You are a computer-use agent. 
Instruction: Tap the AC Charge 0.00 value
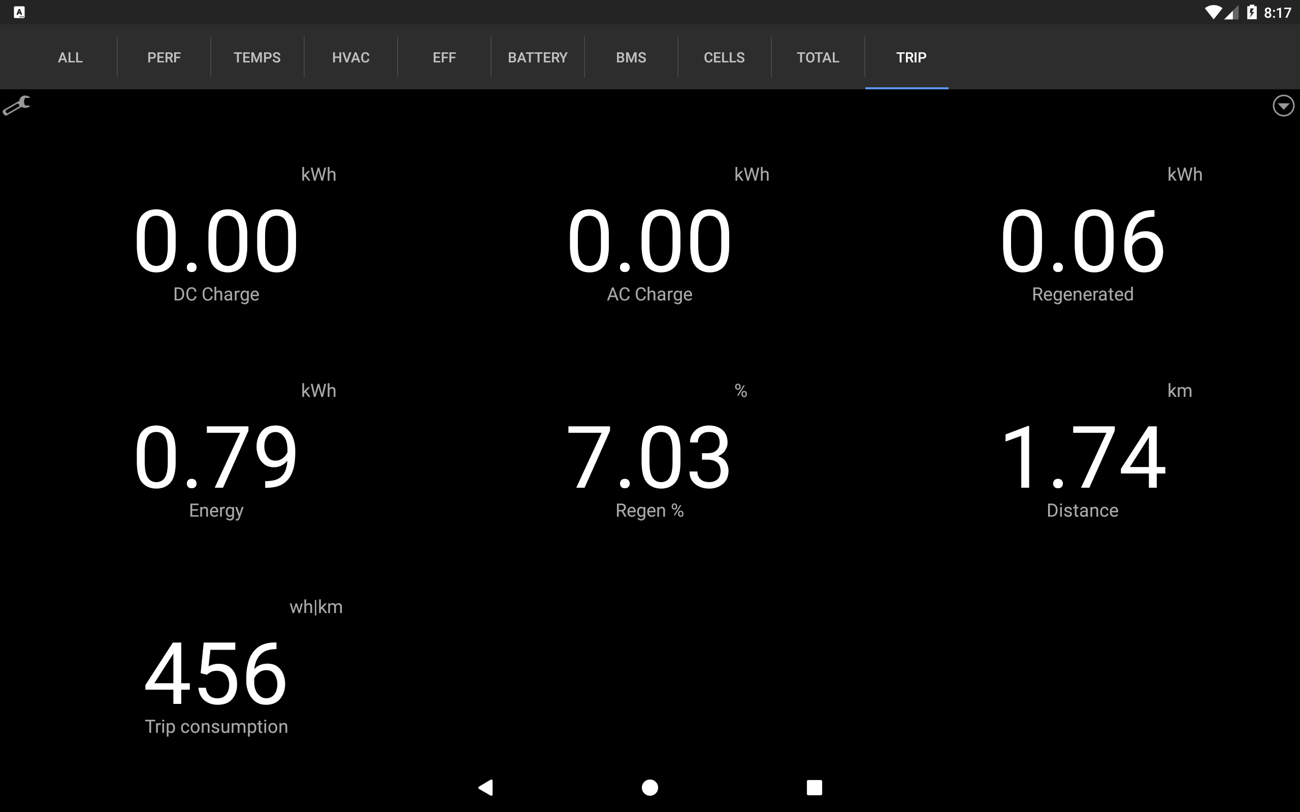pyautogui.click(x=649, y=241)
